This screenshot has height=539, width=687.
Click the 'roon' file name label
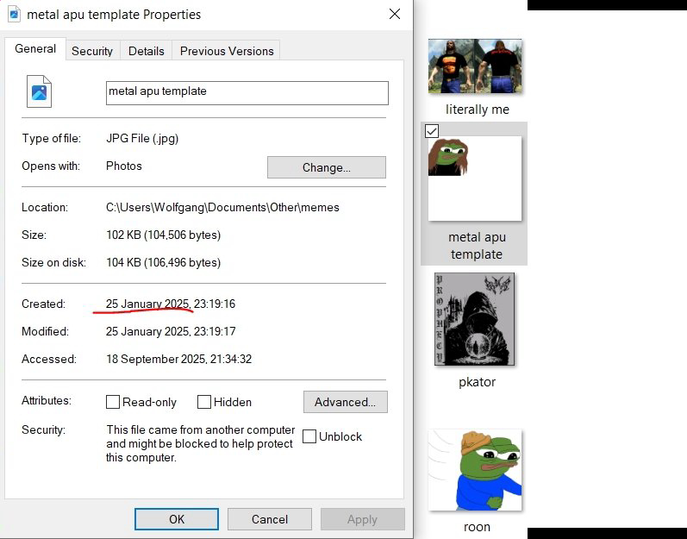click(477, 527)
